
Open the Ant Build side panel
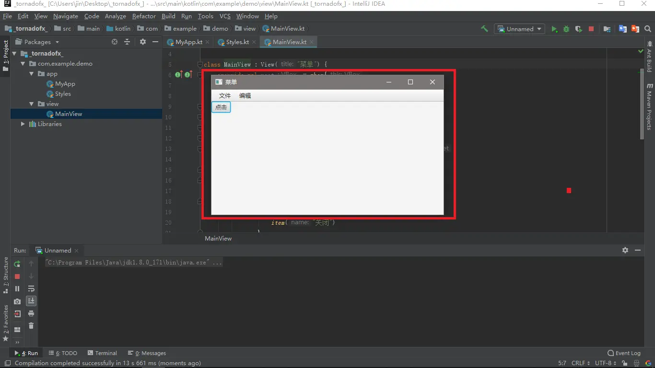649,57
